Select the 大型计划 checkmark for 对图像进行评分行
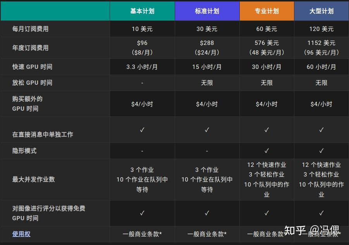 pos(321,213)
